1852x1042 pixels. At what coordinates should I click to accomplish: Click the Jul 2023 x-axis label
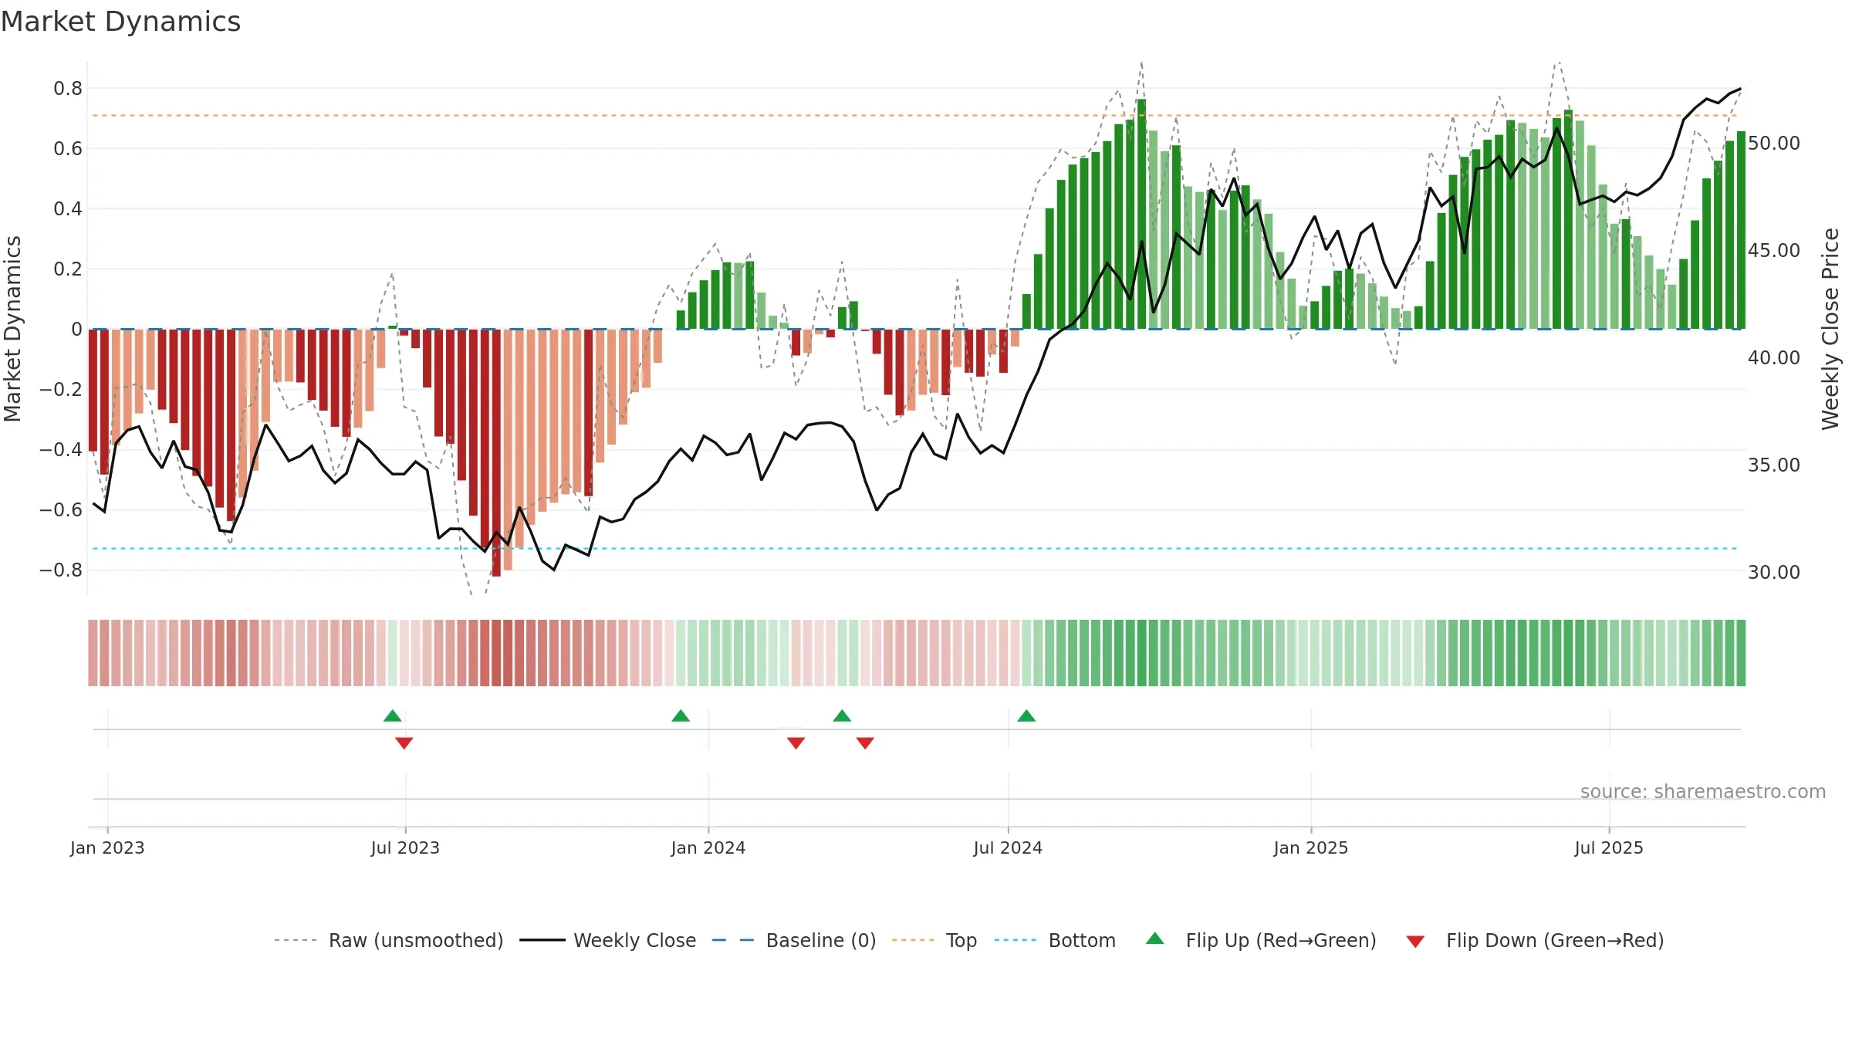(x=405, y=847)
